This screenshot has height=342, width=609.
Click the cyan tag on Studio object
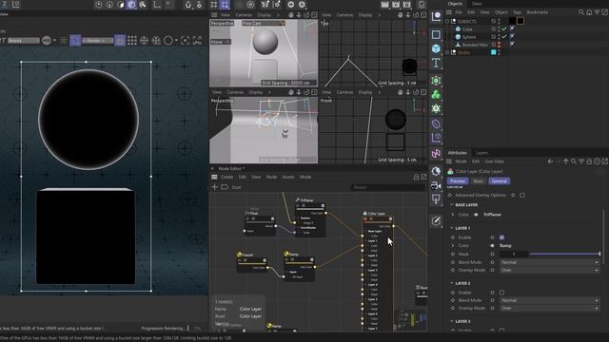(493, 52)
